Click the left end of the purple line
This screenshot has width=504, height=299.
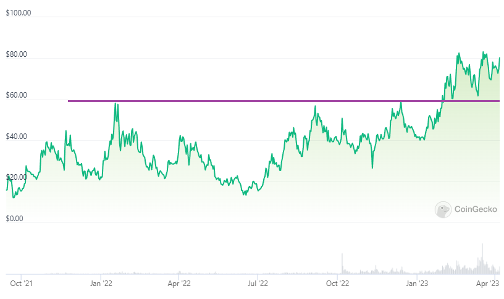[69, 101]
